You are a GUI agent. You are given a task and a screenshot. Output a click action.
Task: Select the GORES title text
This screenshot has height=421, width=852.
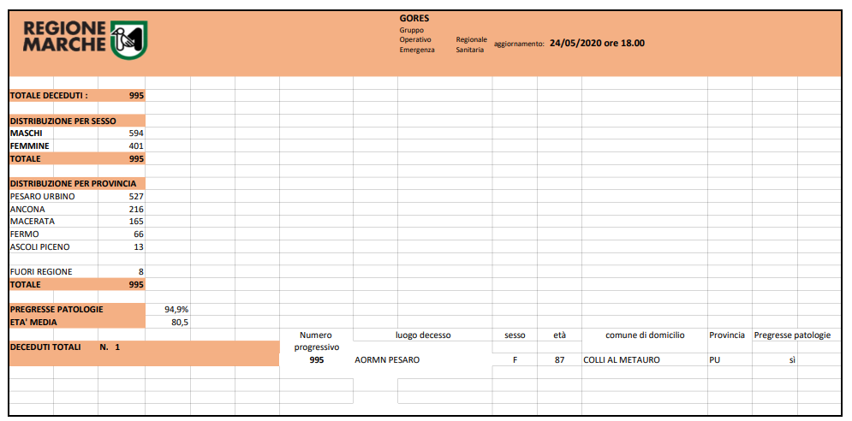point(414,19)
